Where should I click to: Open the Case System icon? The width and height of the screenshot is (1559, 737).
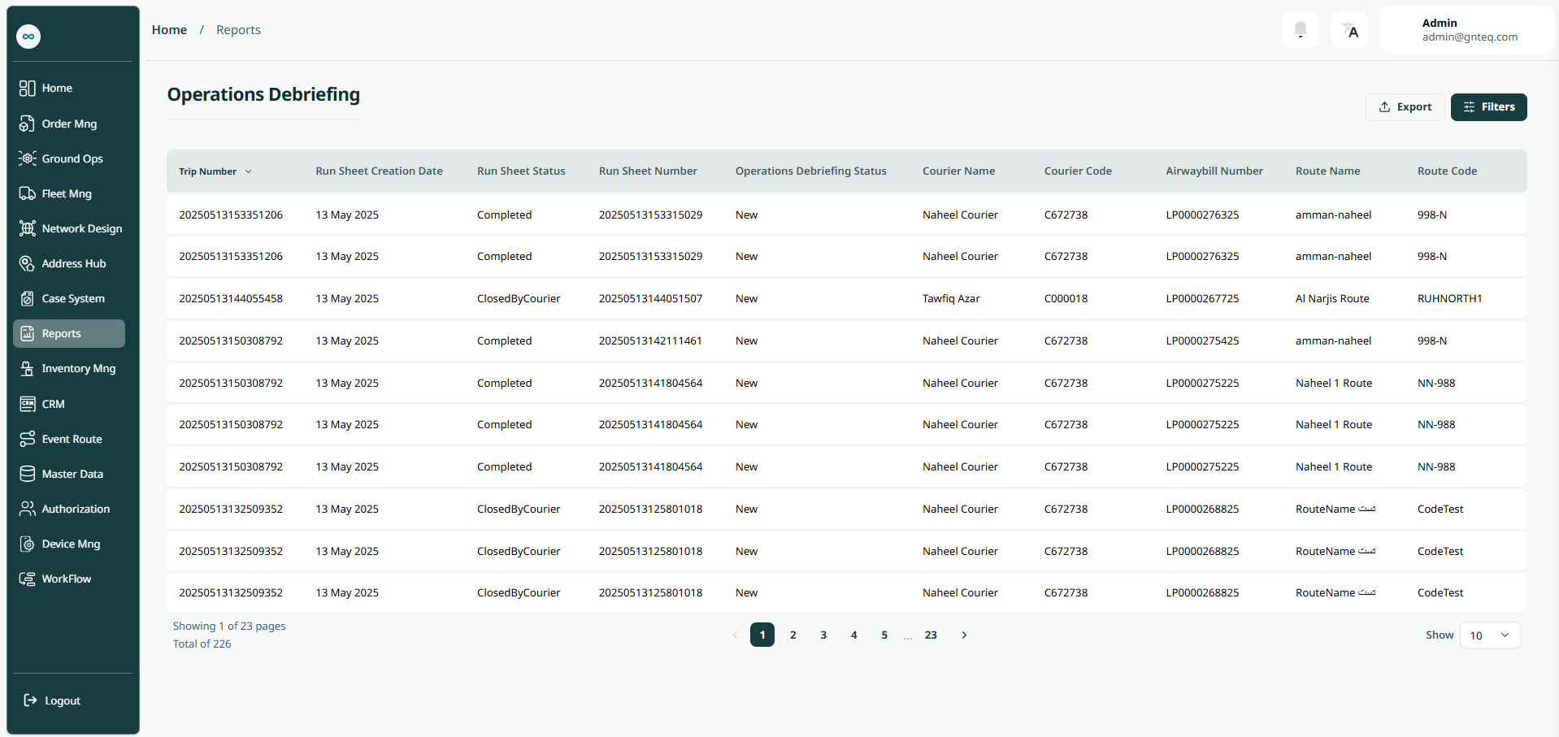click(x=28, y=298)
